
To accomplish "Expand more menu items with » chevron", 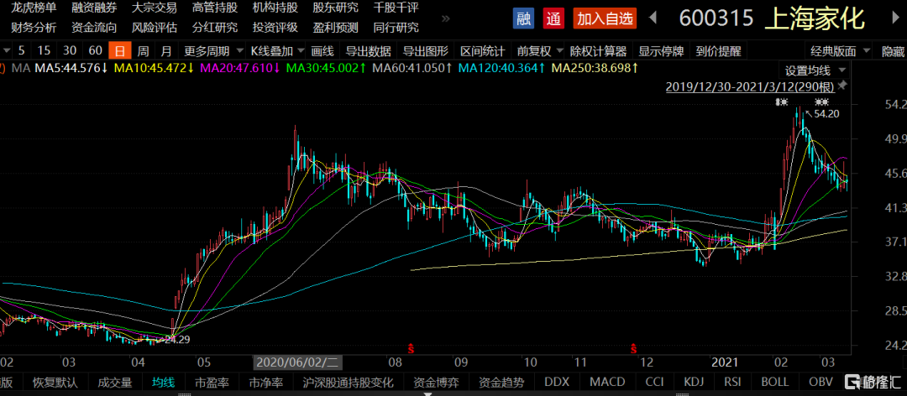I will [445, 18].
